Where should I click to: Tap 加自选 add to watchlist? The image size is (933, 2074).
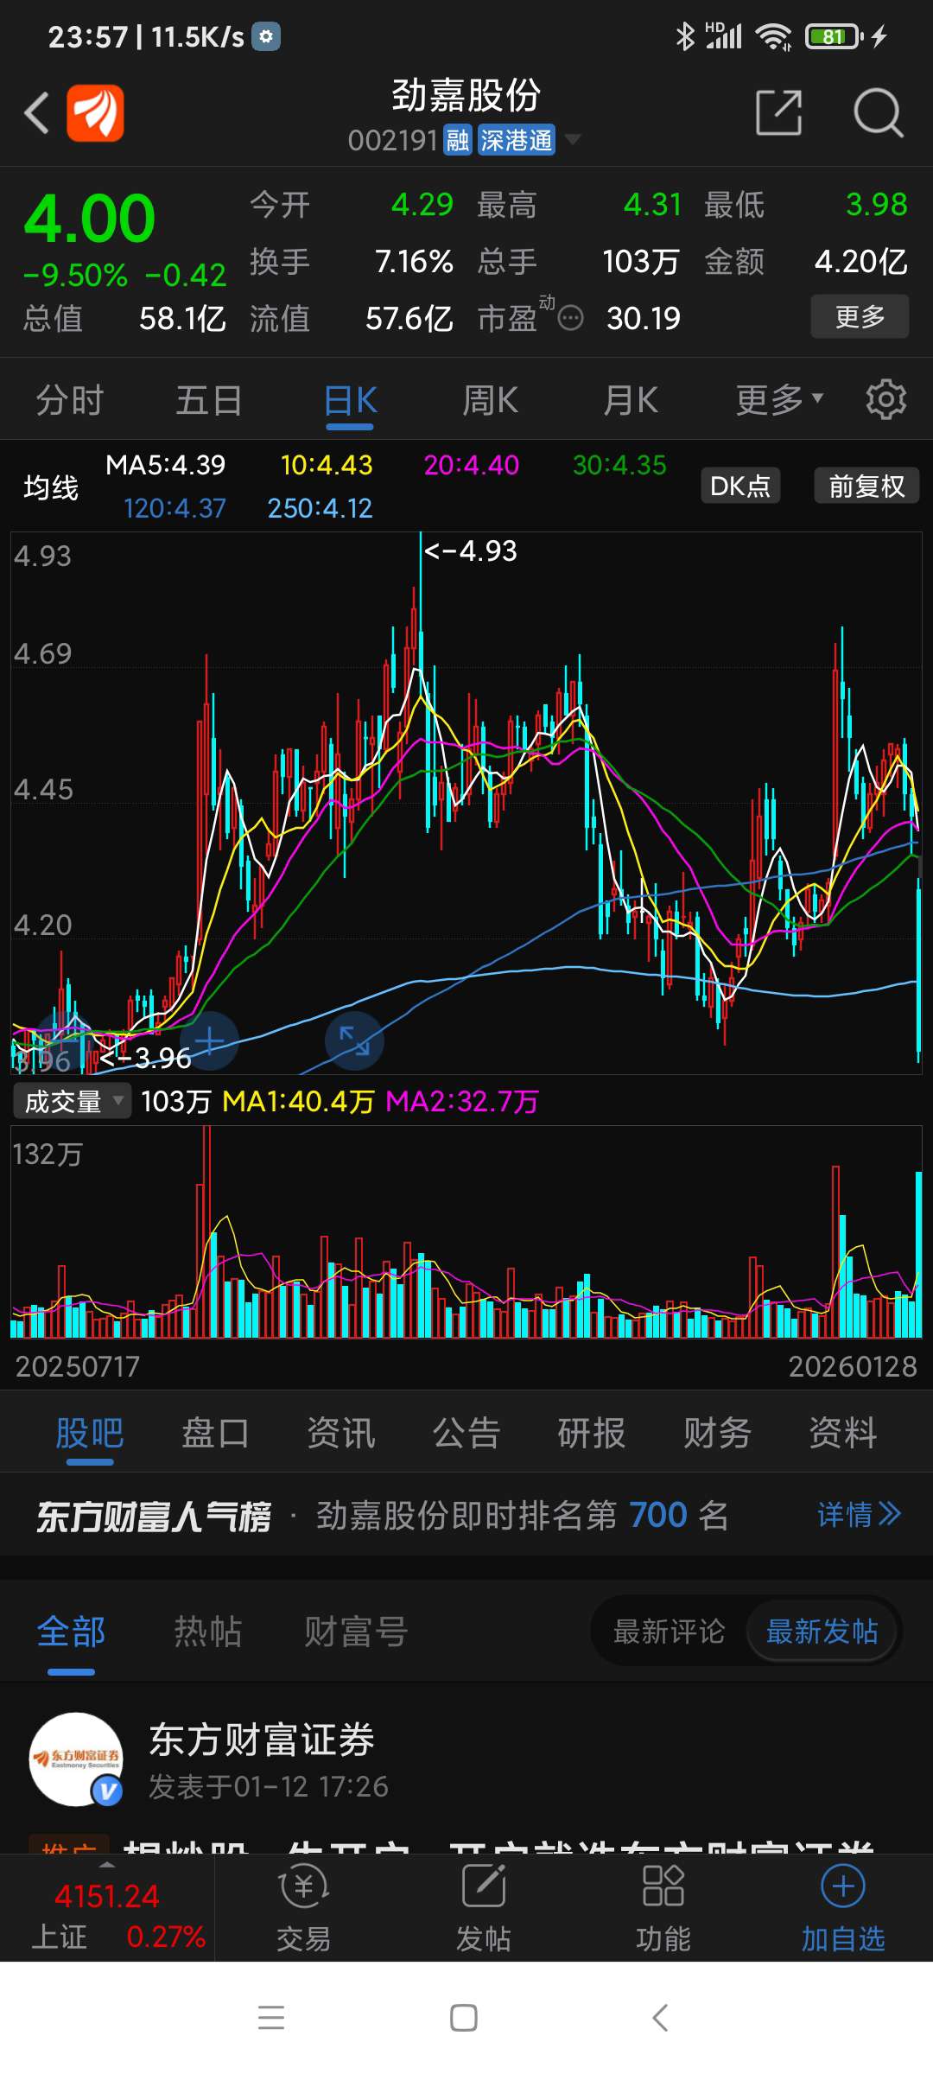[843, 1908]
